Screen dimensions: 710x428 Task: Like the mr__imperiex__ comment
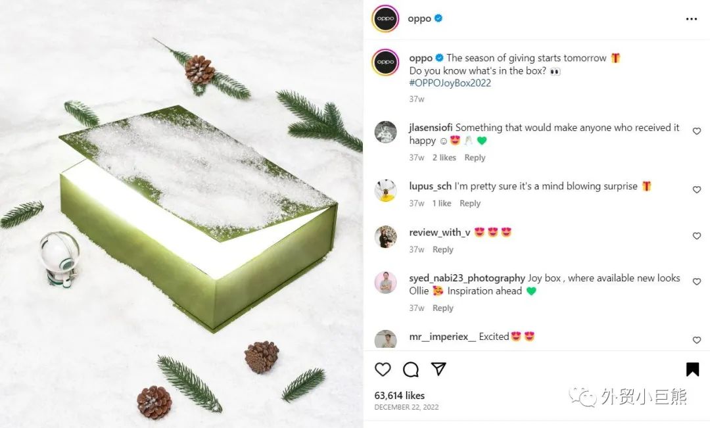coord(697,340)
